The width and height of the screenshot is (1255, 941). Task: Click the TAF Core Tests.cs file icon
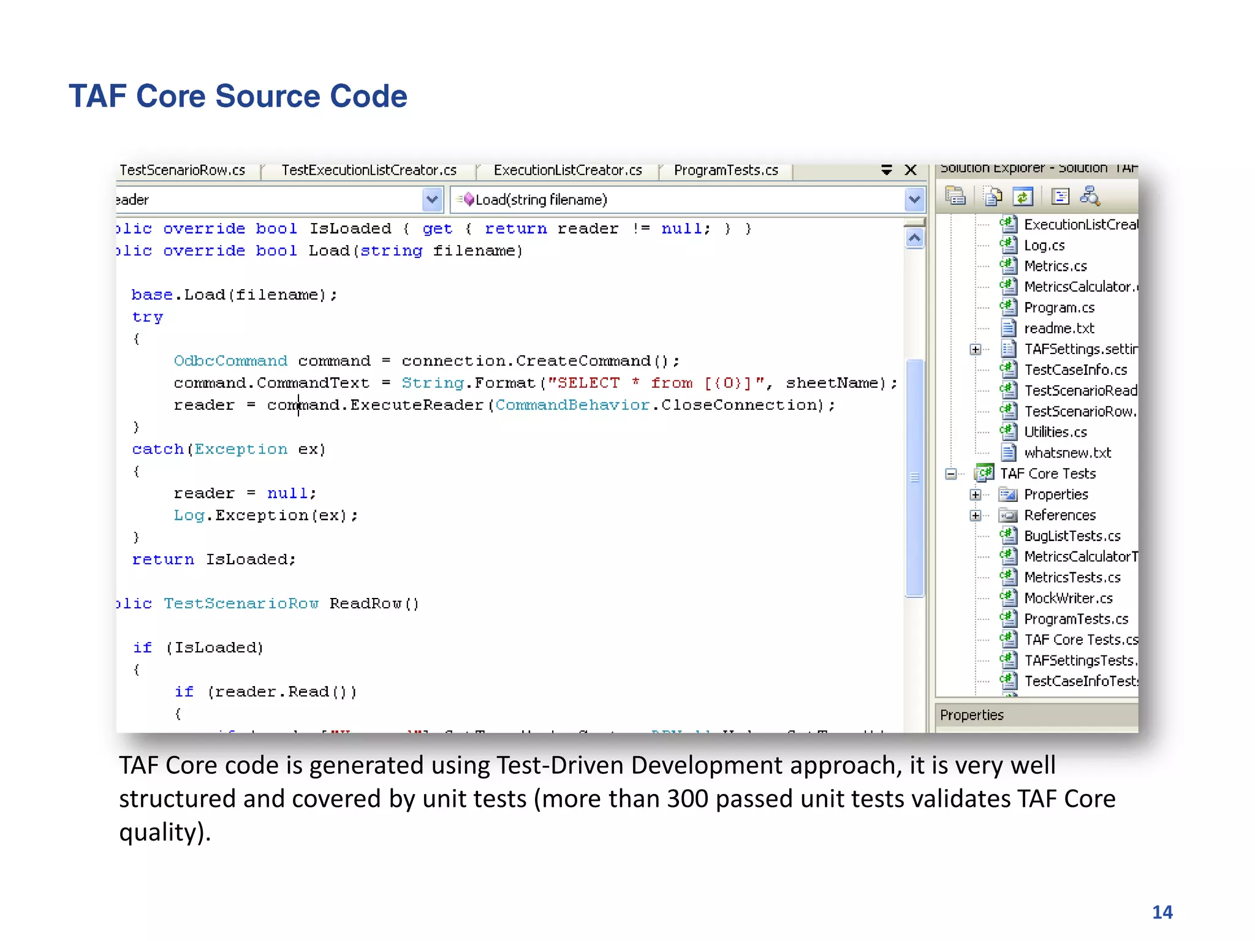(1009, 640)
